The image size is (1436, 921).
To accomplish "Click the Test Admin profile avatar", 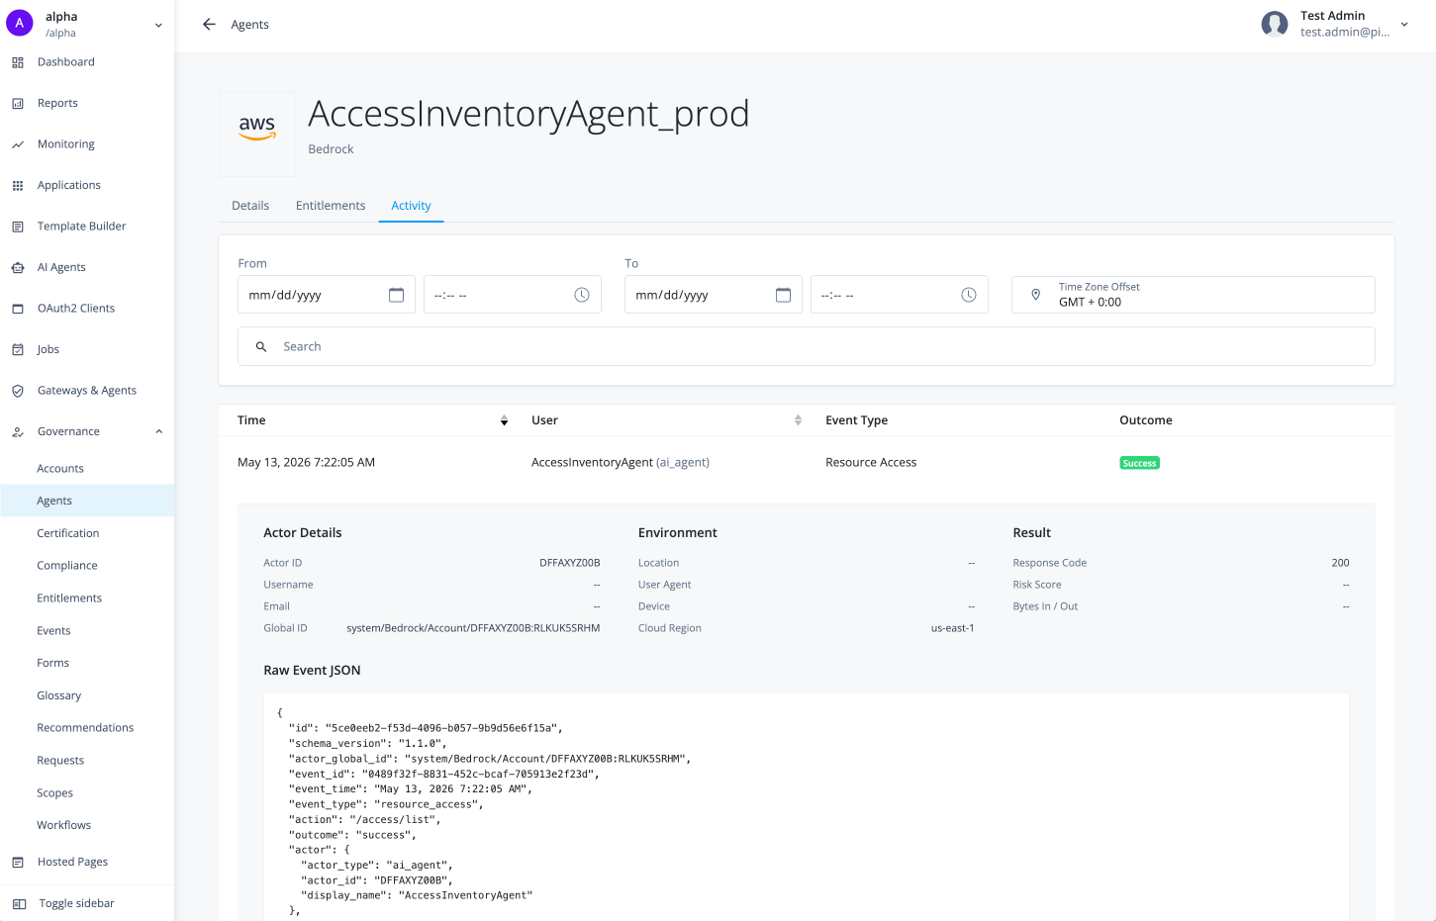I will tap(1275, 24).
